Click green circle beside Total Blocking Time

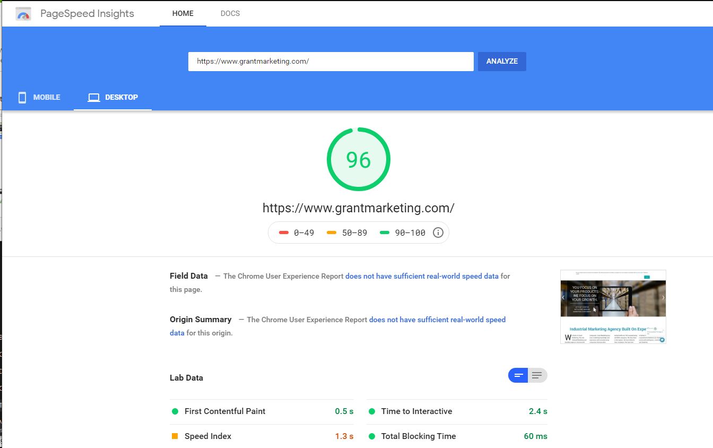(x=371, y=436)
